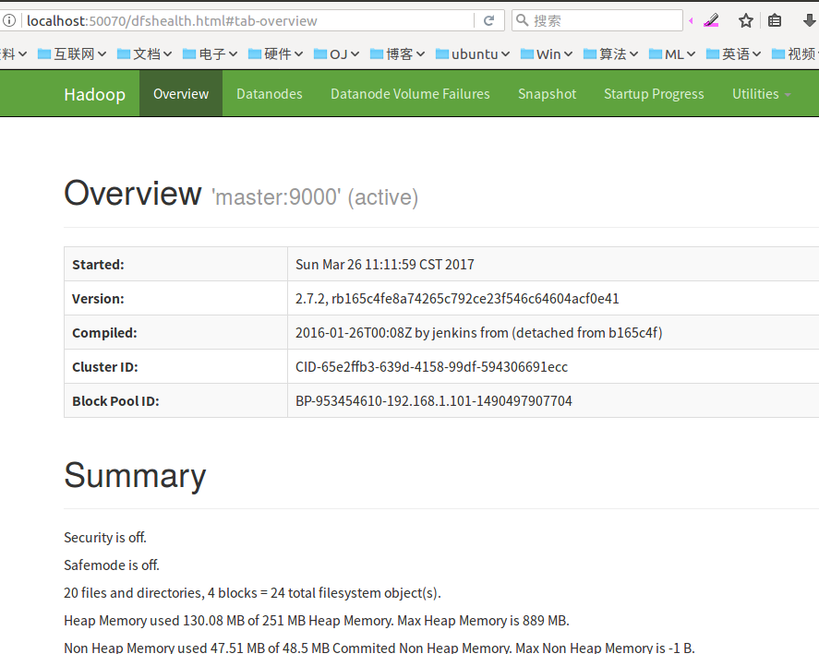819x654 pixels.
Task: Open the ML bookmark folder
Action: click(672, 54)
